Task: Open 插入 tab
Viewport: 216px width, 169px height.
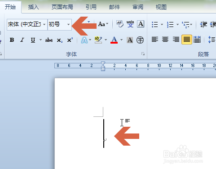Action: pos(34,7)
